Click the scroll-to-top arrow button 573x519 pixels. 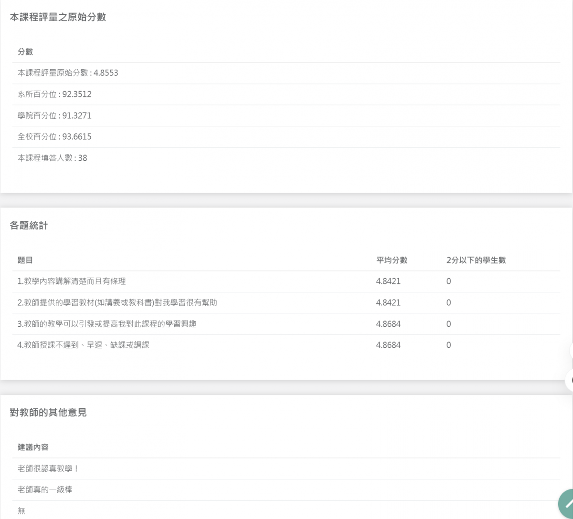567,505
